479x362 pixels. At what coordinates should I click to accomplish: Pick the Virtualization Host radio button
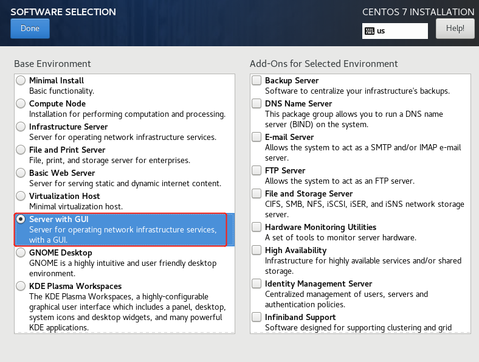[21, 196]
